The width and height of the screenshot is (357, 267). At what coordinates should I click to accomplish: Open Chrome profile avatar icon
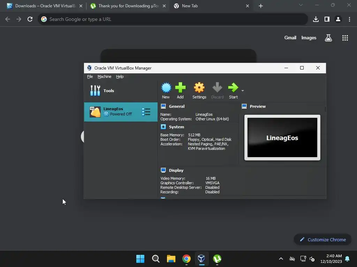(x=338, y=19)
